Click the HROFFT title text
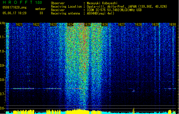 [x=18, y=2]
